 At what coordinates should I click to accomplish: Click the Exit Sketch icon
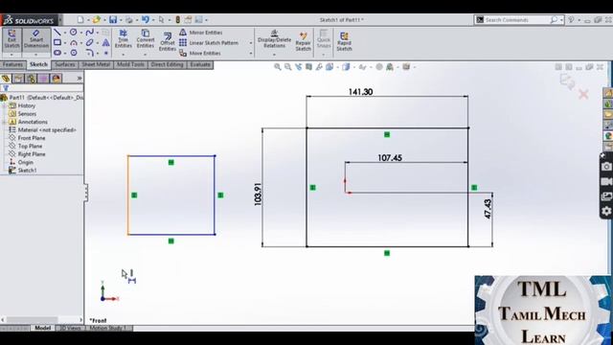pos(11,38)
